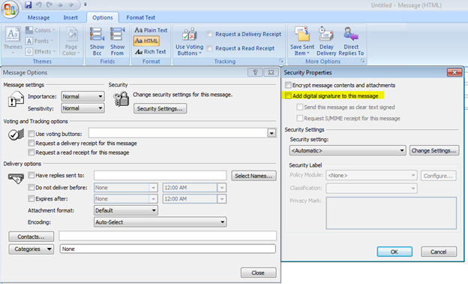Show the From field
The image size is (468, 284).
pyautogui.click(x=117, y=41)
